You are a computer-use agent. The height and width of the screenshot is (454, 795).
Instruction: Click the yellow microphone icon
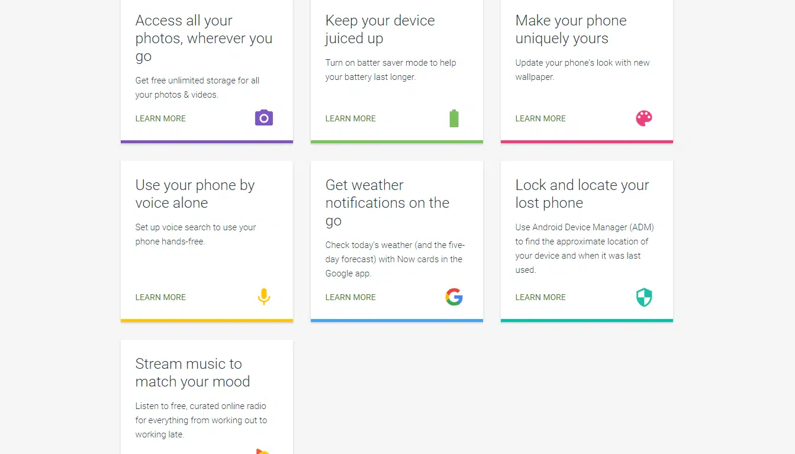coord(264,297)
